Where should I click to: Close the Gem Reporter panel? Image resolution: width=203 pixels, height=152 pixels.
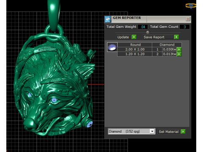(188, 19)
